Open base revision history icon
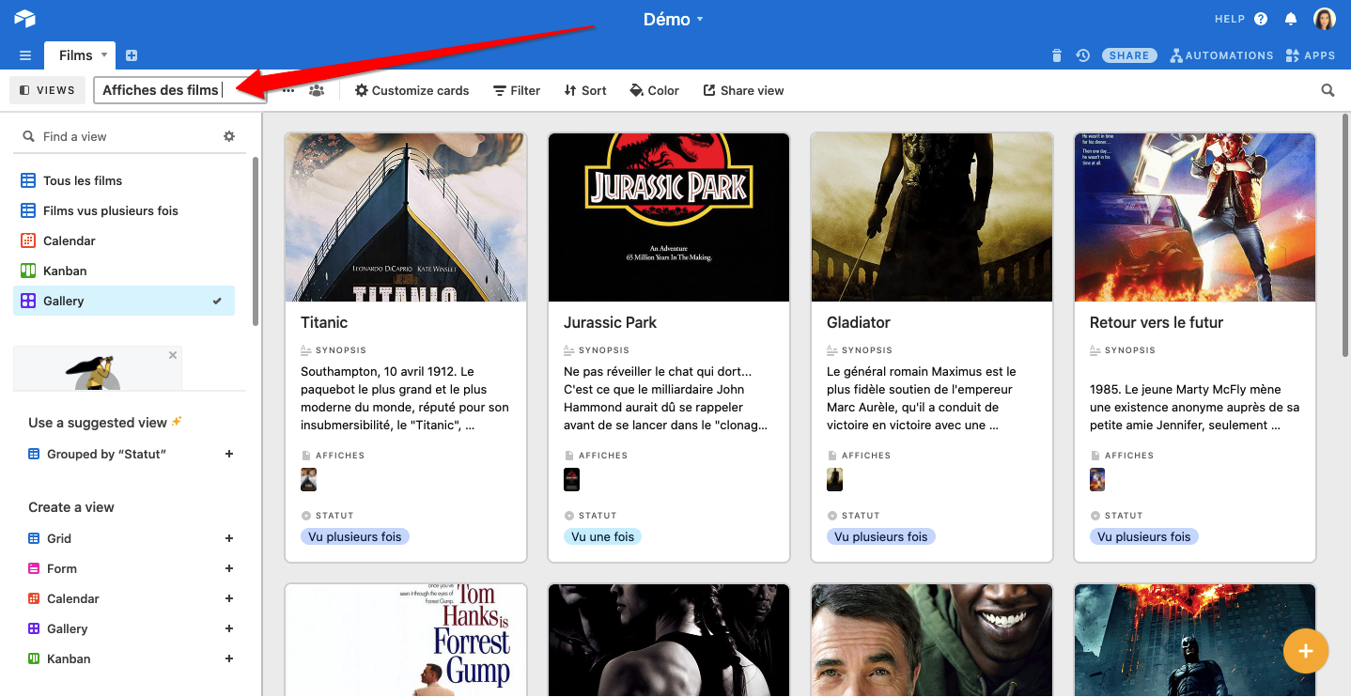 point(1083,55)
